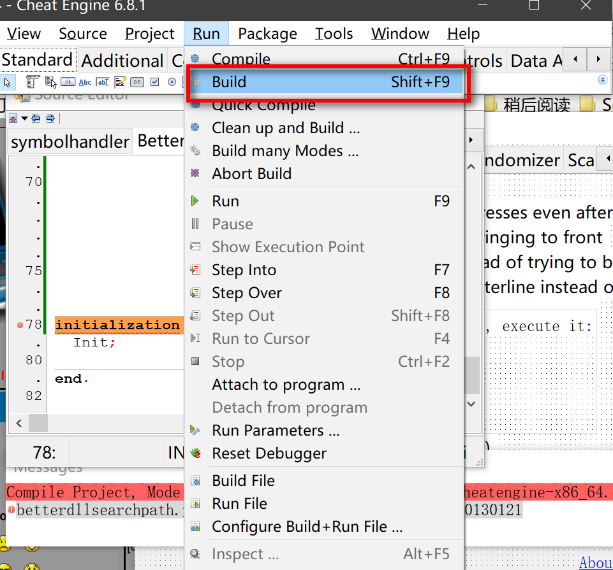Screen dimensions: 613x570
Task: Choose Clean up and Build
Action: [x=325, y=127]
